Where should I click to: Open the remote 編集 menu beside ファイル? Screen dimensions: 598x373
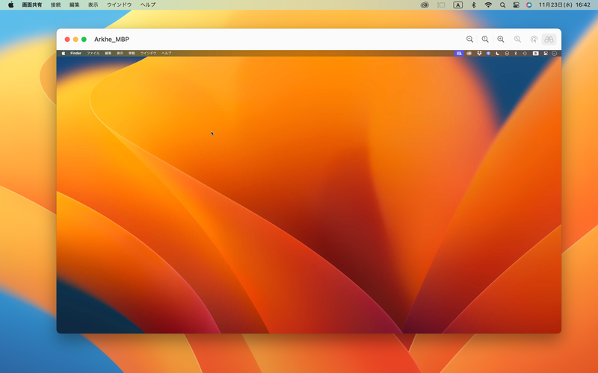point(108,53)
